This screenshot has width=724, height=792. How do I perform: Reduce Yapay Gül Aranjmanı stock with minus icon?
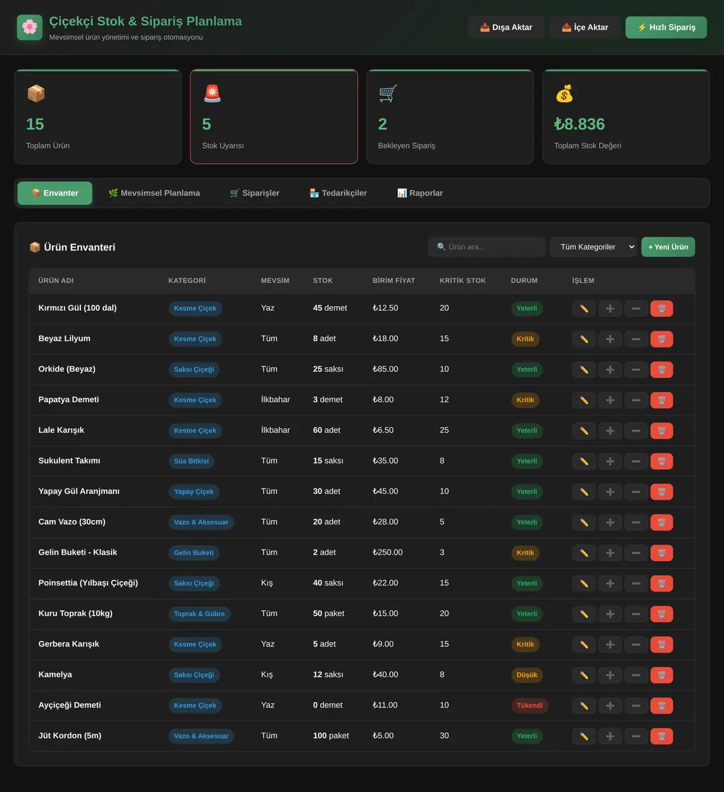click(x=636, y=492)
